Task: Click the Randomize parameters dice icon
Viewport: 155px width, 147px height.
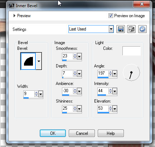Action: tap(131, 29)
